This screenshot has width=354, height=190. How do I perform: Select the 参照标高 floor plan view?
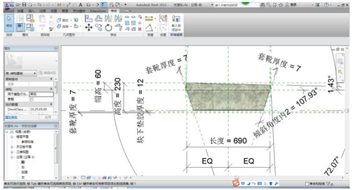point(27,142)
